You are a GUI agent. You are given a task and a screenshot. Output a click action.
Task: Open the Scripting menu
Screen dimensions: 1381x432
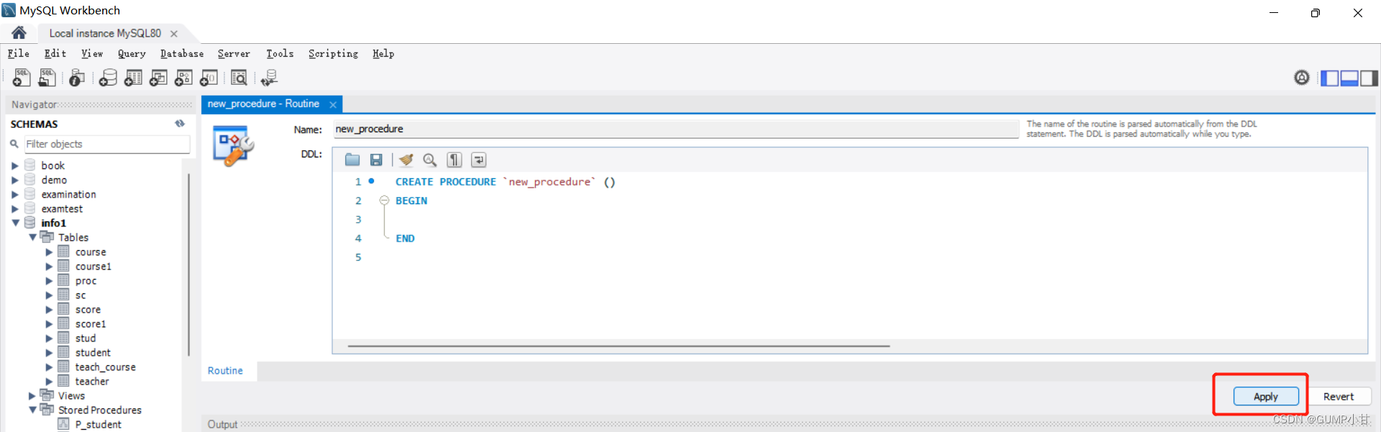333,53
